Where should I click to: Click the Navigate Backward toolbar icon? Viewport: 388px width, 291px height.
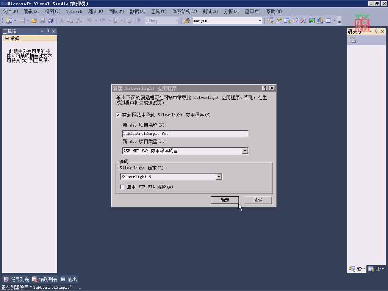tap(116, 20)
